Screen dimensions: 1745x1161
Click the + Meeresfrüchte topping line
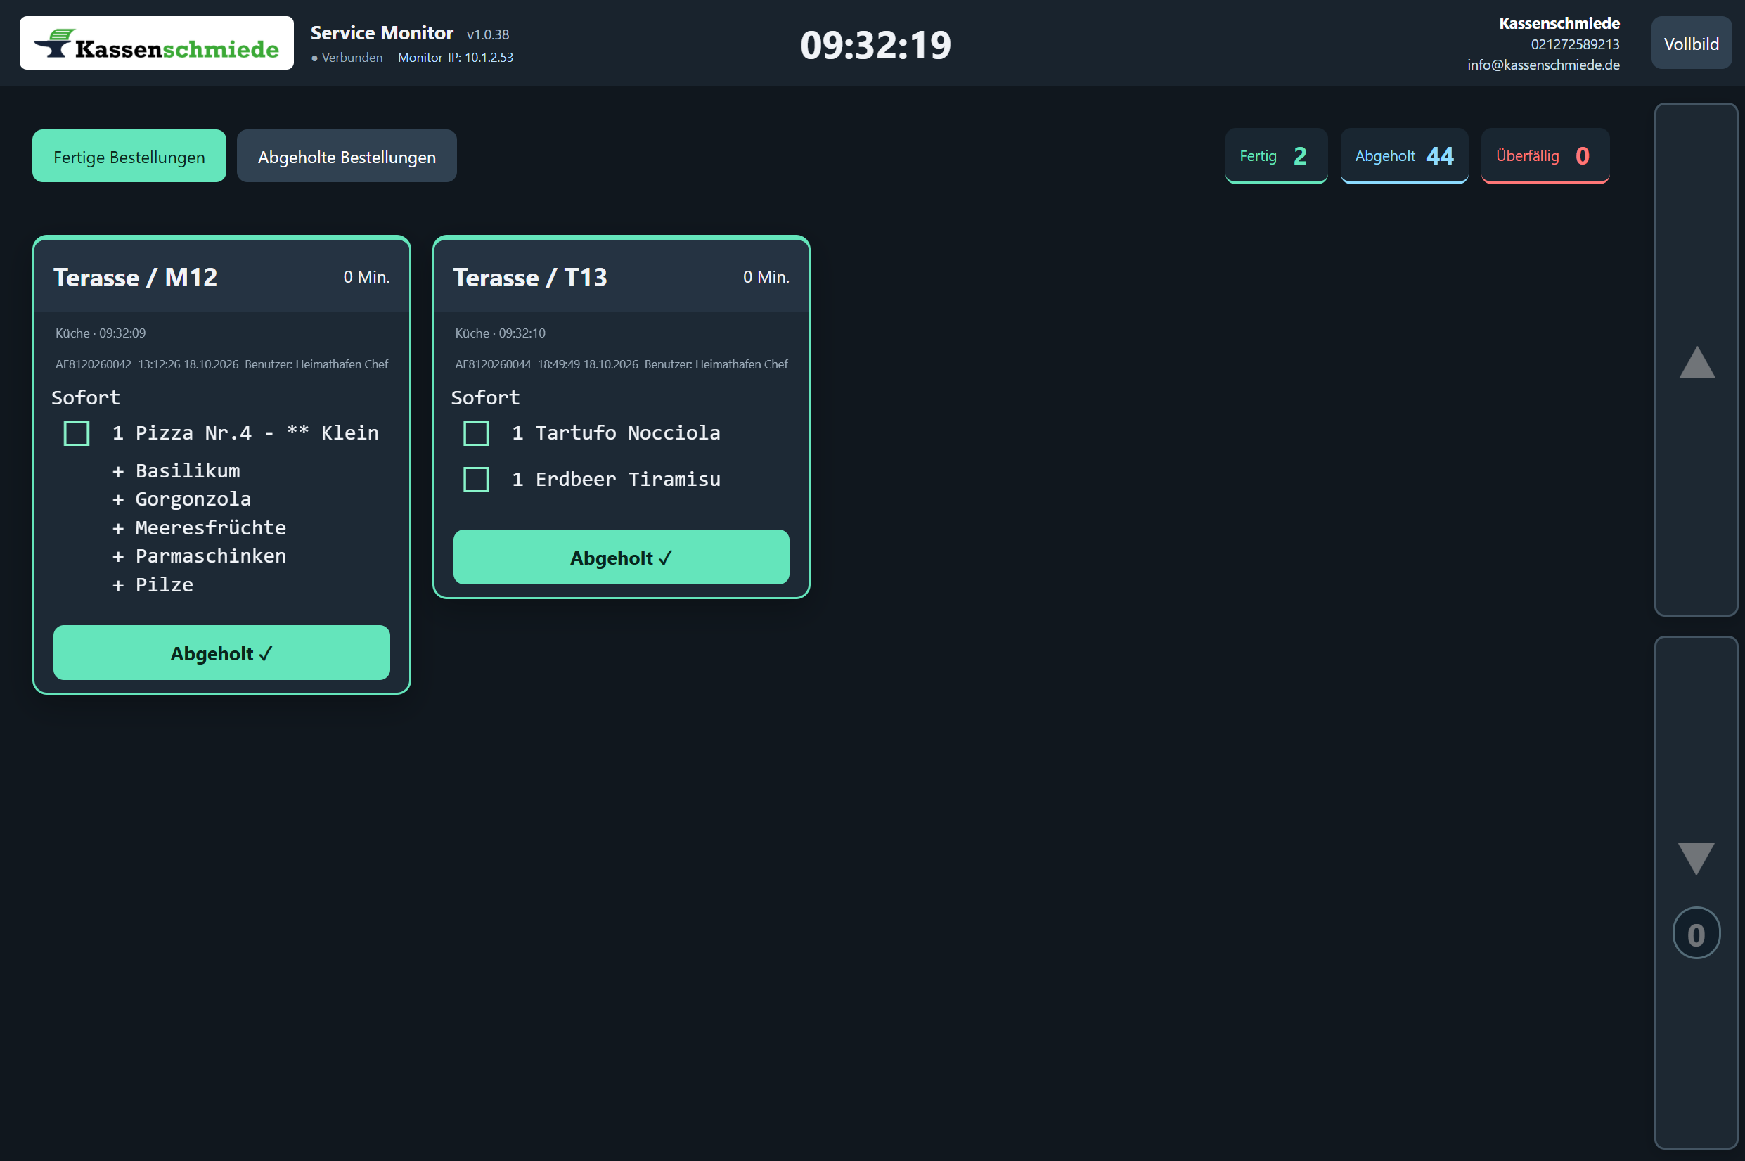199,528
